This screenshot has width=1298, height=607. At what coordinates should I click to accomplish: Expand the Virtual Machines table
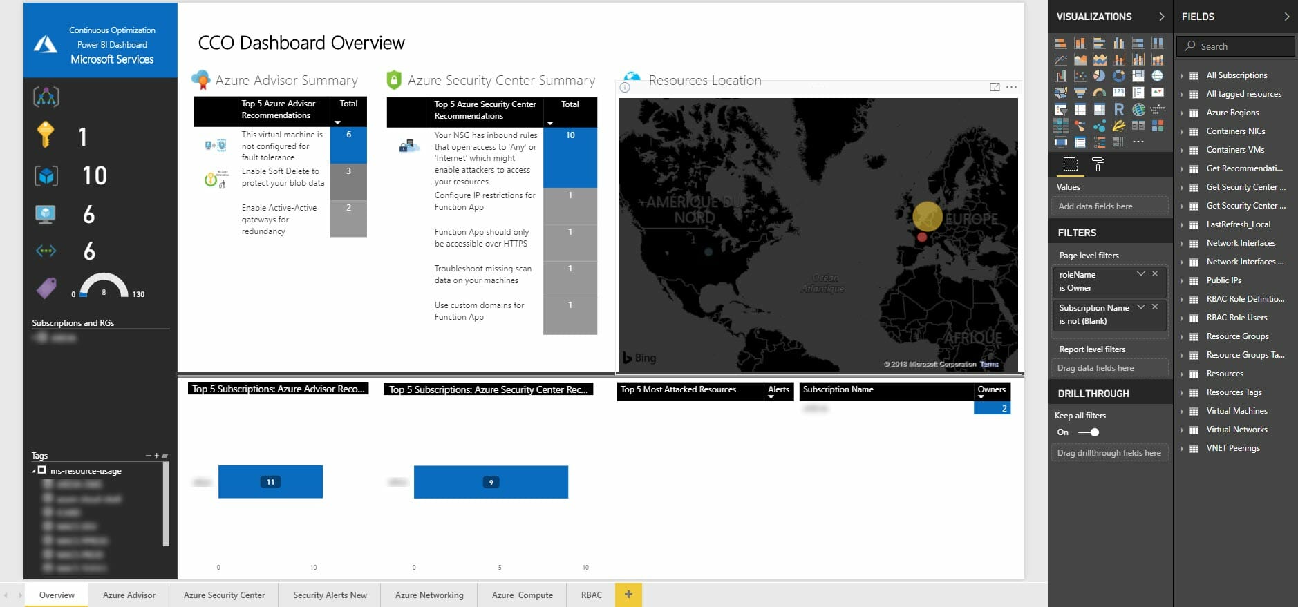(x=1182, y=411)
